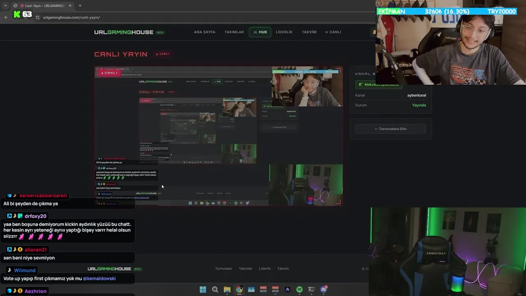Click chat username Wilmund

point(25,271)
